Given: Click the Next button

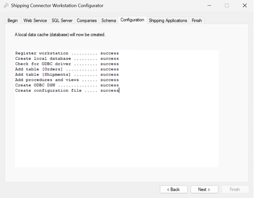Looking at the screenshot, I should (204, 190).
